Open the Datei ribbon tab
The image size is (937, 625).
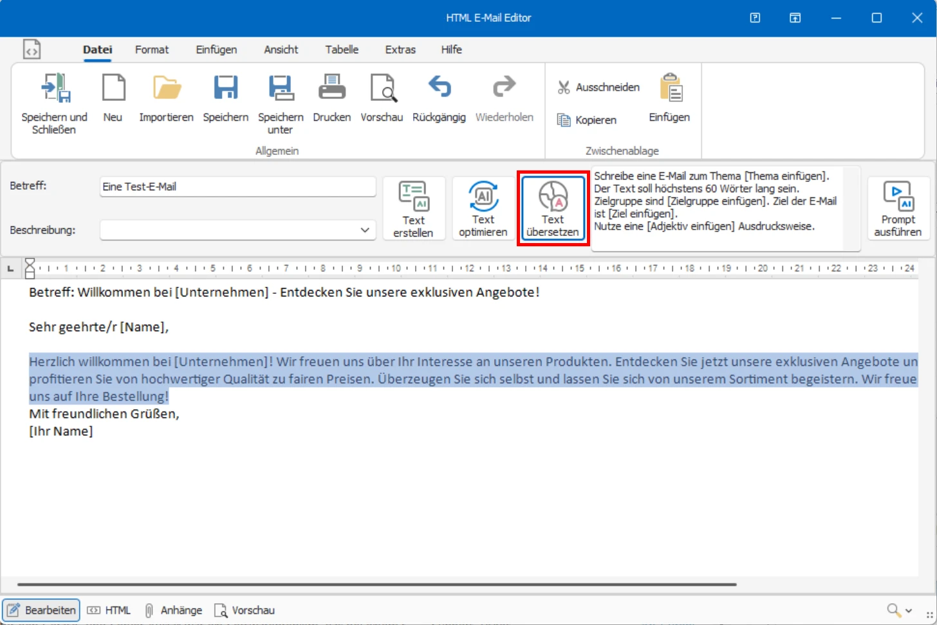point(98,50)
